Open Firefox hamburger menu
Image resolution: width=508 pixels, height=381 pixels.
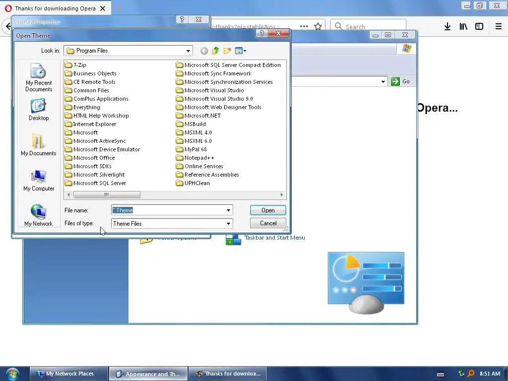click(x=499, y=26)
